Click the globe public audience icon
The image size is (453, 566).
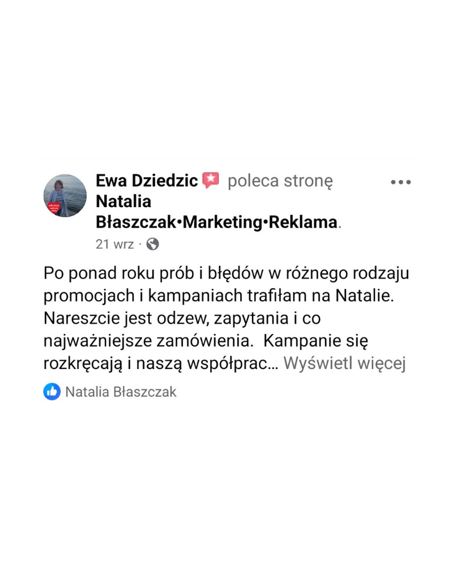(152, 244)
